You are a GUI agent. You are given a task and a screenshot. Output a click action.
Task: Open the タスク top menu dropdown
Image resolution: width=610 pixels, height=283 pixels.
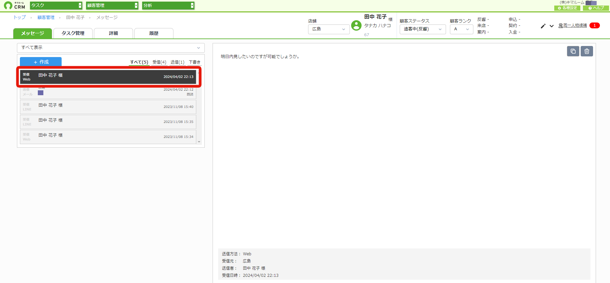pyautogui.click(x=56, y=6)
